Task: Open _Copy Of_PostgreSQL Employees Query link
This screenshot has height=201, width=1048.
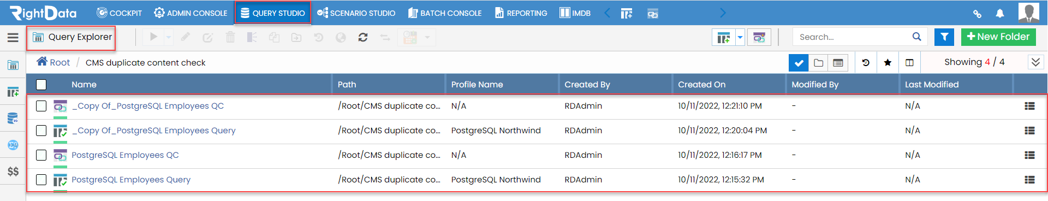Action: (154, 131)
